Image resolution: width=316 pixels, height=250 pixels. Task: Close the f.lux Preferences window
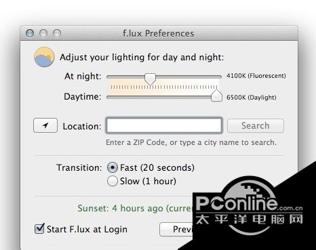(x=30, y=33)
